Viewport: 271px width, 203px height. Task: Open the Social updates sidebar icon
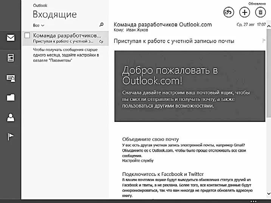[11, 78]
